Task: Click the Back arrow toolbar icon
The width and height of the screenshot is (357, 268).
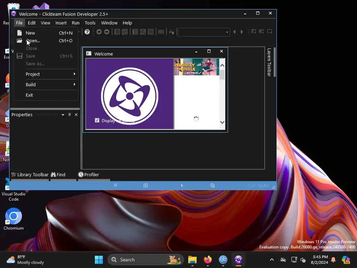Action: click(x=99, y=32)
